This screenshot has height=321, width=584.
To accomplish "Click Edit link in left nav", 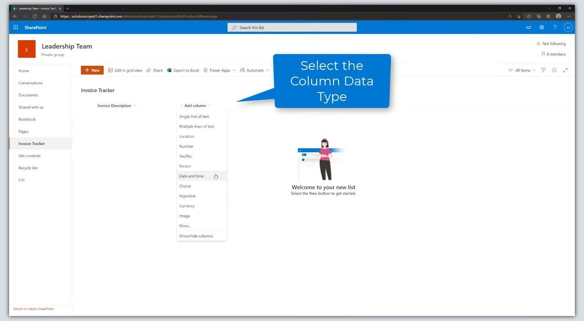I will click(21, 180).
